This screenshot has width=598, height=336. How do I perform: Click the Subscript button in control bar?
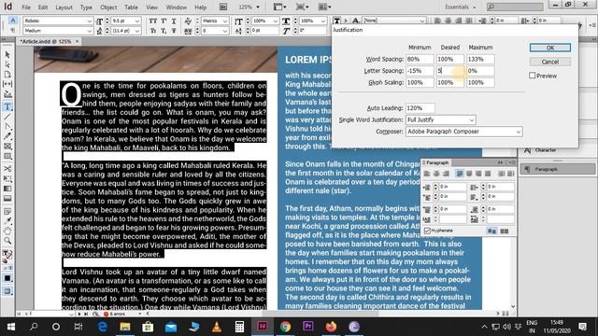coord(164,31)
